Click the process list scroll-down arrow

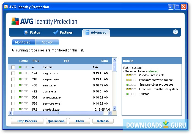tap(114, 108)
